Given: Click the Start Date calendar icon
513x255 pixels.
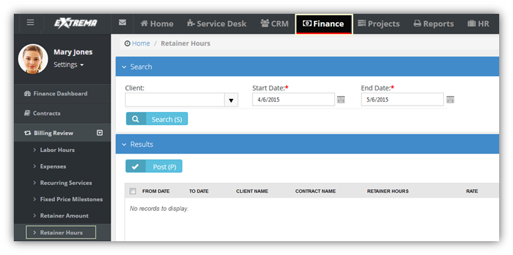Looking at the screenshot, I should click(x=341, y=100).
